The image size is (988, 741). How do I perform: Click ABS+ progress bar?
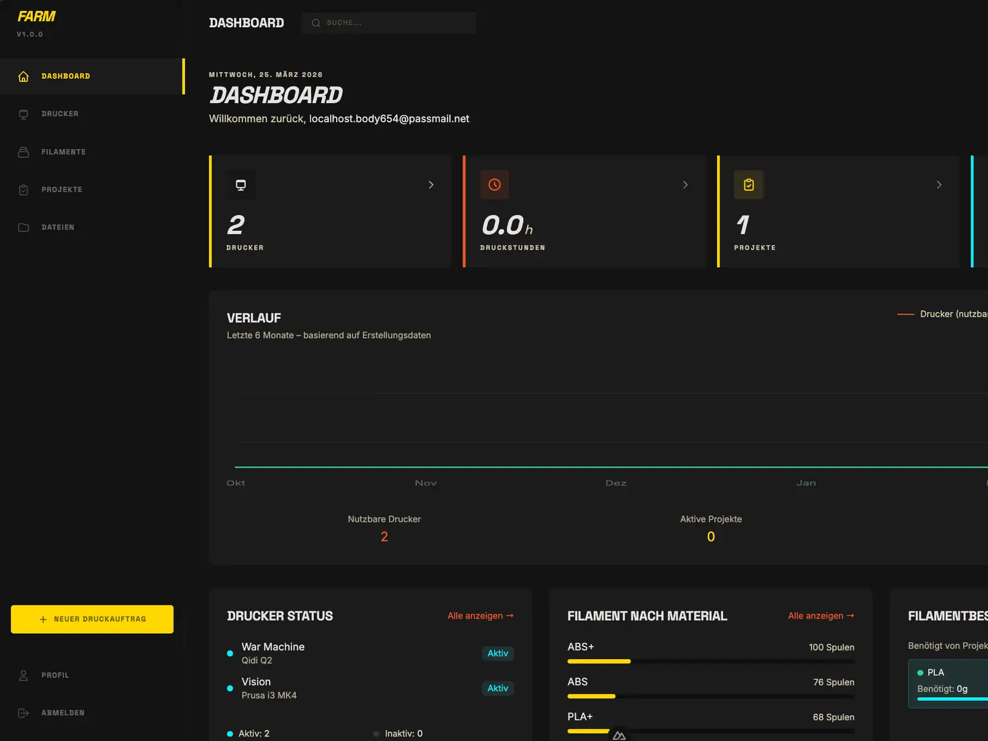coord(711,661)
